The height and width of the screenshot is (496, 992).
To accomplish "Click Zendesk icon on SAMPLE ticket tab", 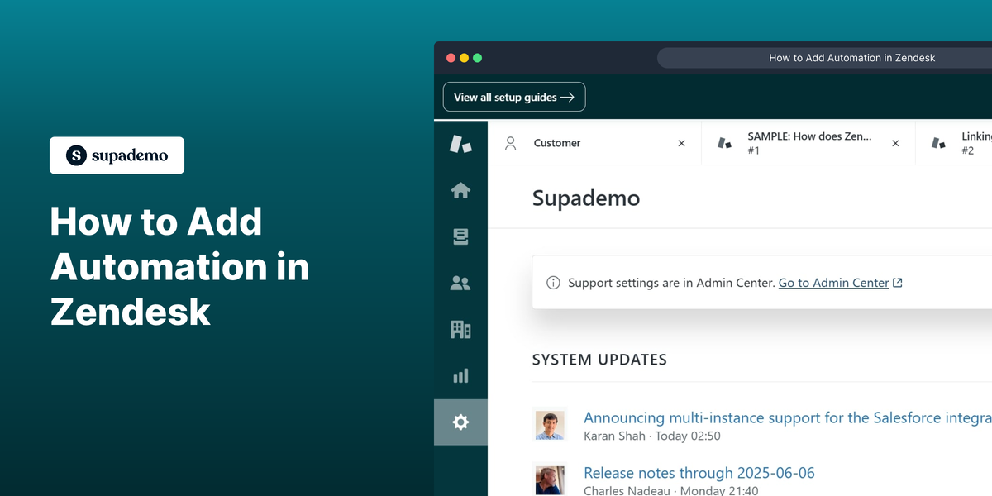I will (x=725, y=143).
